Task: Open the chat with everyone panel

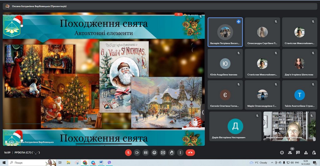Action: (x=298, y=153)
